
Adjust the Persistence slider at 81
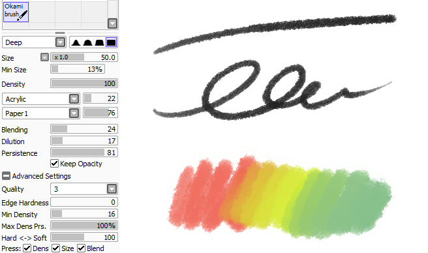(x=84, y=153)
